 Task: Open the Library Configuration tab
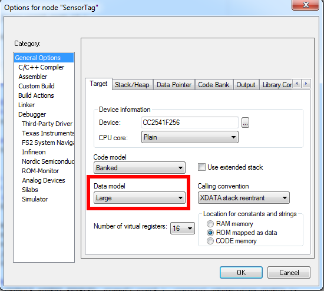276,85
